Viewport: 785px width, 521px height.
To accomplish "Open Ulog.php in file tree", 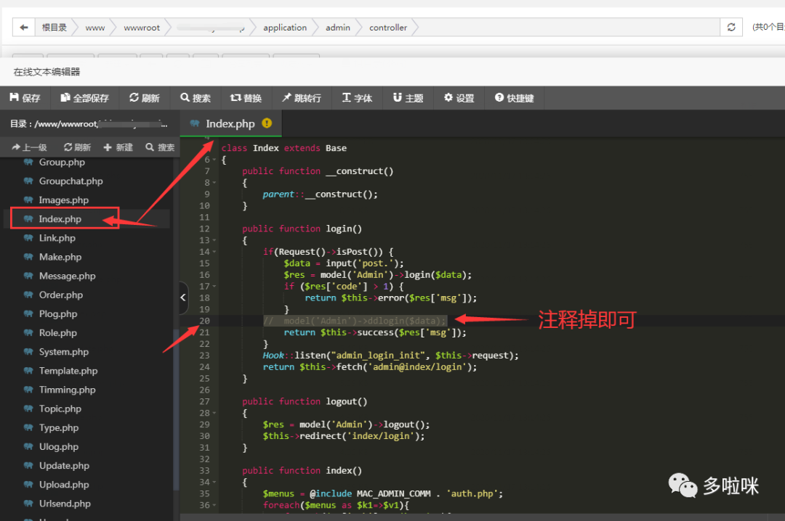I will [59, 447].
